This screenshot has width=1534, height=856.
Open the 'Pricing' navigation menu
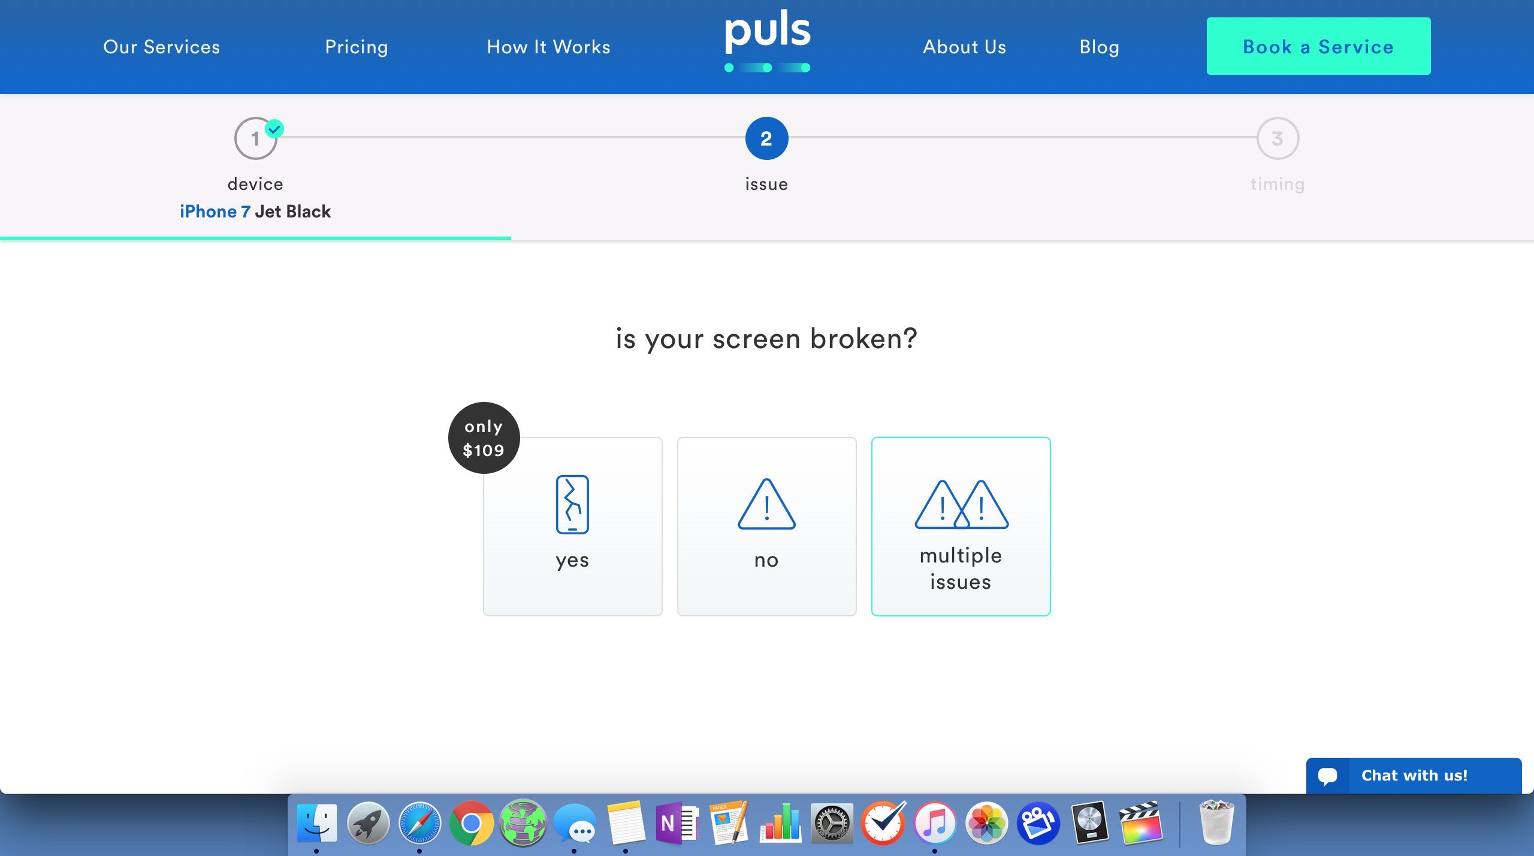click(357, 46)
